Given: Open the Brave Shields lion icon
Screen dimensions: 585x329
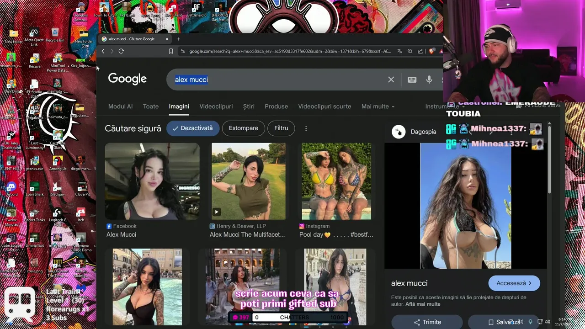Looking at the screenshot, I should point(431,51).
